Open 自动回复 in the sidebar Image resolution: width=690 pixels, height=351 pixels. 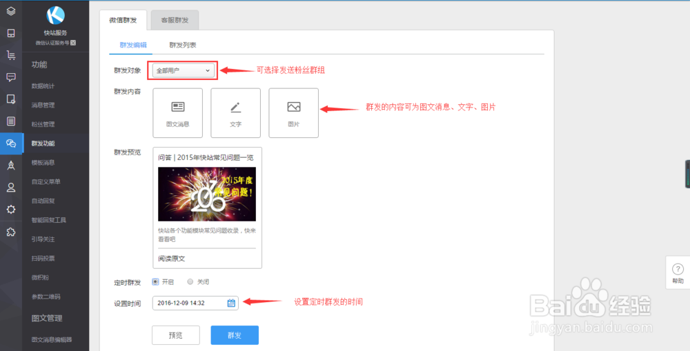(43, 201)
